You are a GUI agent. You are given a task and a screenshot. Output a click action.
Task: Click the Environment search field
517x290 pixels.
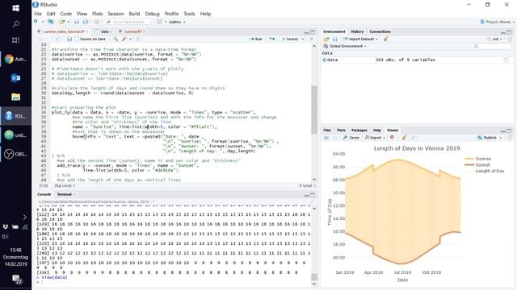493,47
